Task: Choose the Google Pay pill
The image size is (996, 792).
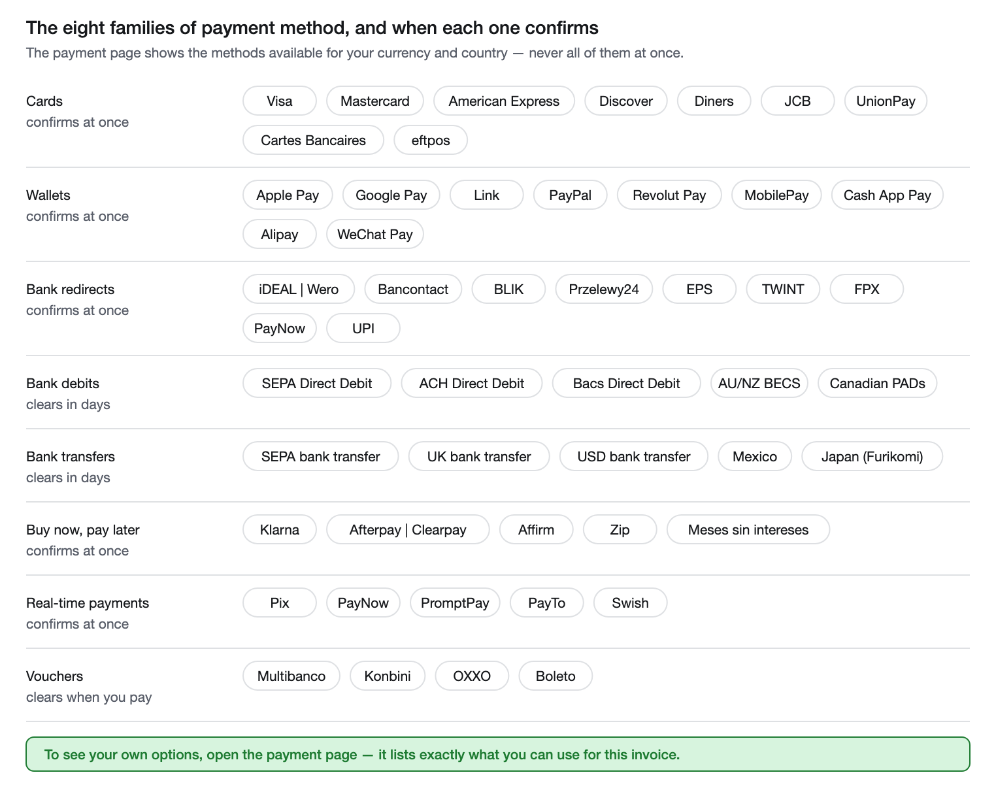Action: click(x=391, y=195)
